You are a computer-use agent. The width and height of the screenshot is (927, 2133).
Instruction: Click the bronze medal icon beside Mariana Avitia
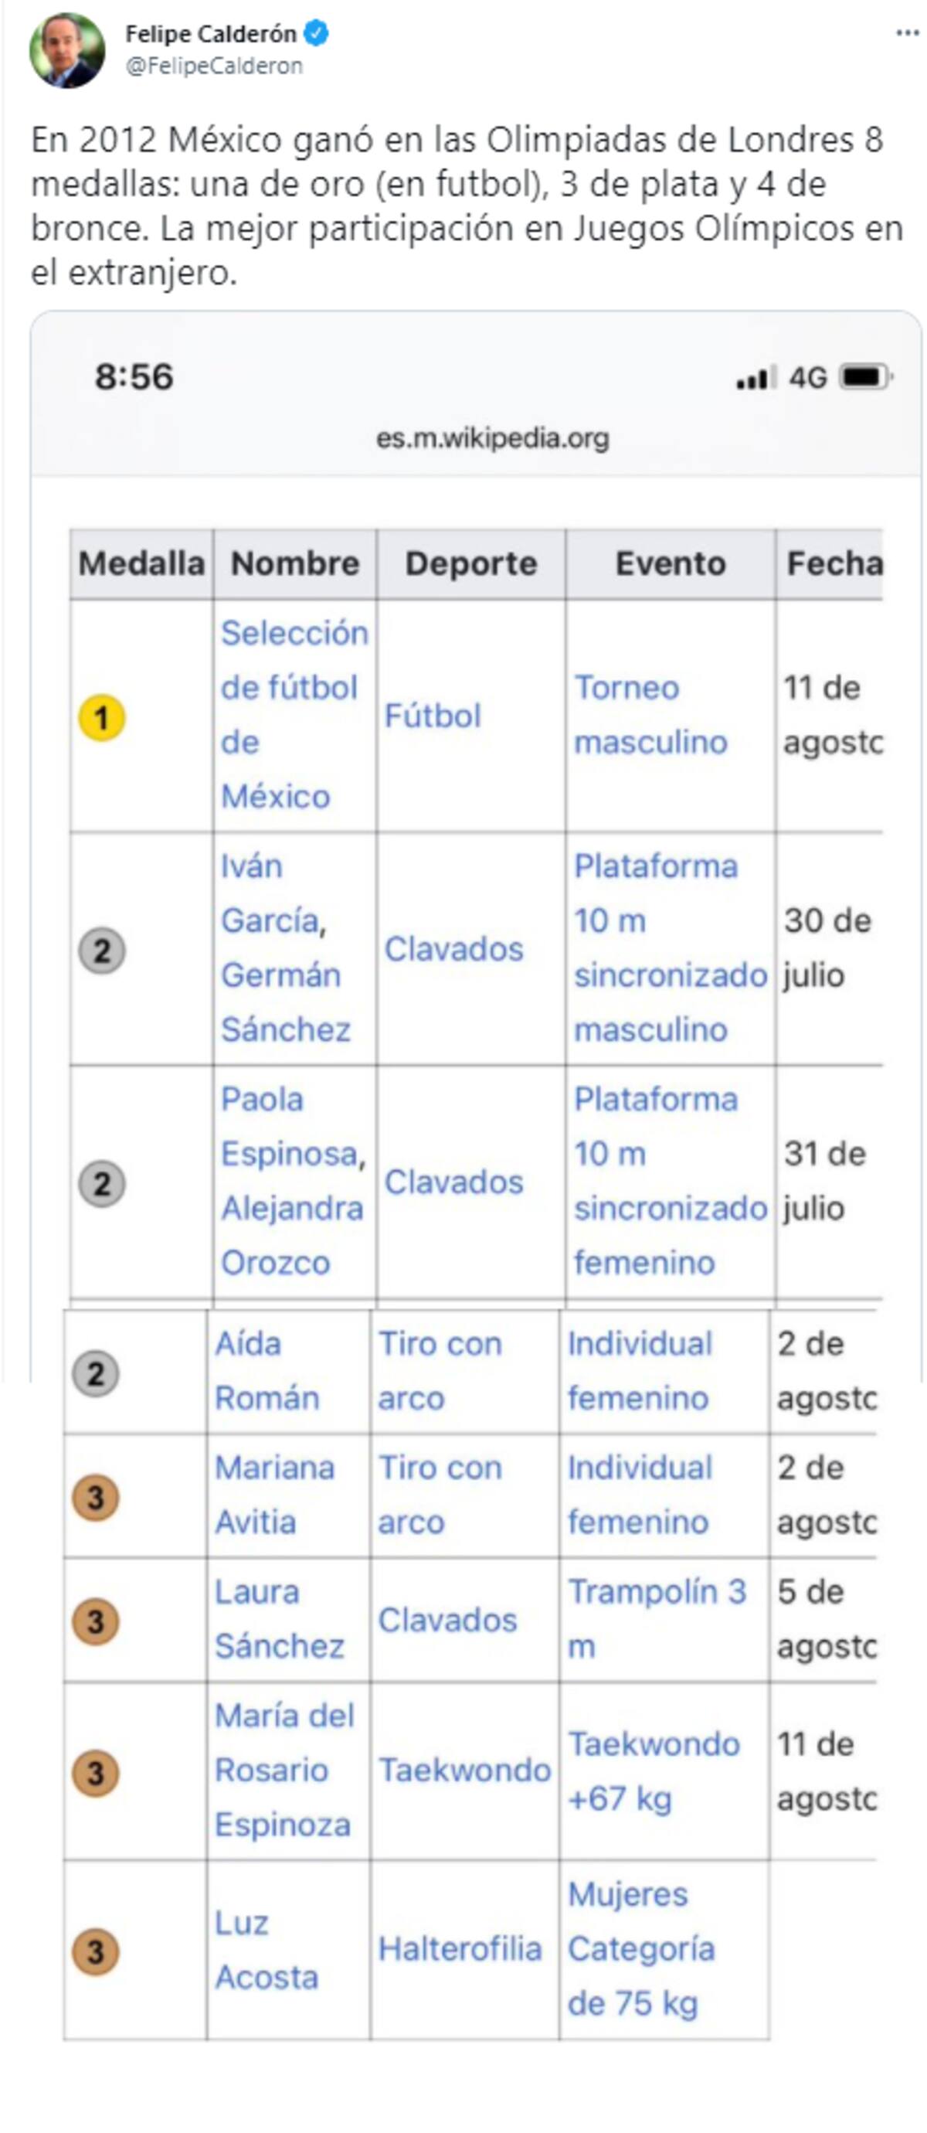click(96, 1497)
